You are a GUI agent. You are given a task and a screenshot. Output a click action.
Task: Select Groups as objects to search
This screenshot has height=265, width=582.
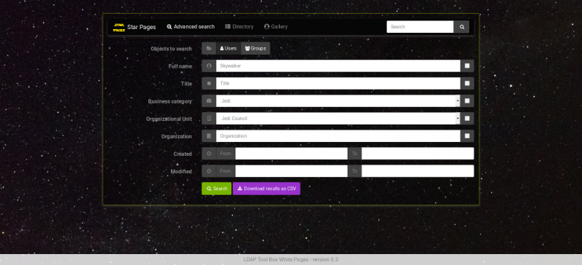point(255,48)
